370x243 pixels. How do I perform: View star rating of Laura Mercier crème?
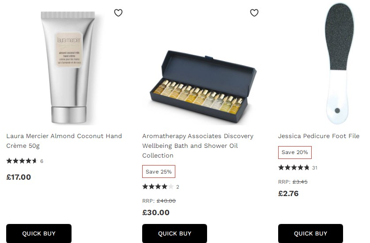coord(22,161)
